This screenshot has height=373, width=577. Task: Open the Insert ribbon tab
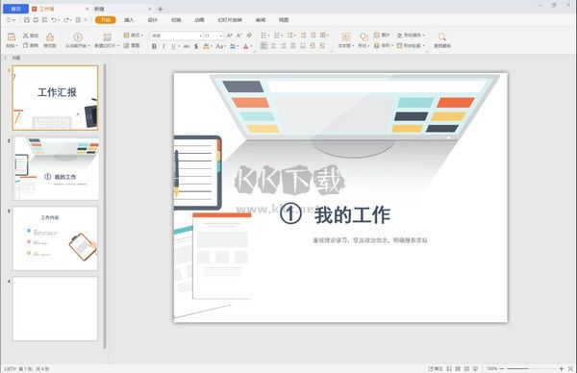(129, 20)
